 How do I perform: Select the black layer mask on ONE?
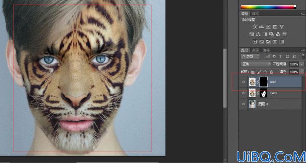pos(263,81)
